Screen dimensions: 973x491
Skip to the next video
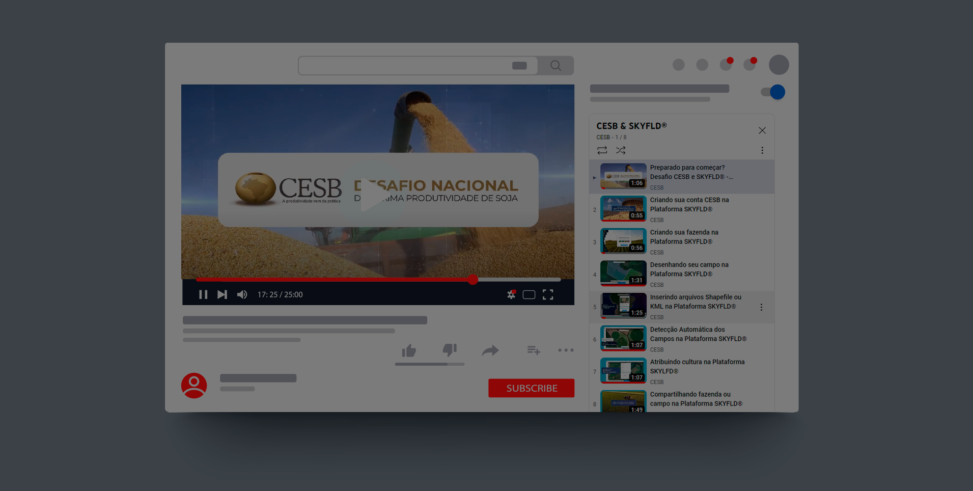point(222,294)
